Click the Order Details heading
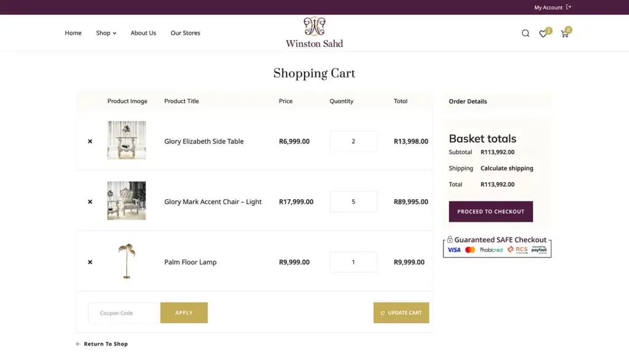The height and width of the screenshot is (359, 629). tap(467, 101)
